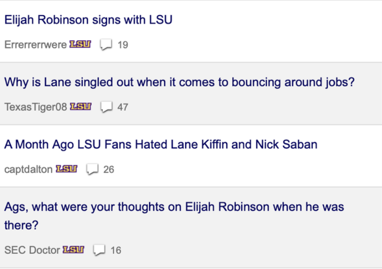
Task: Click the LSU badge next to captdalton
Action: [66, 169]
